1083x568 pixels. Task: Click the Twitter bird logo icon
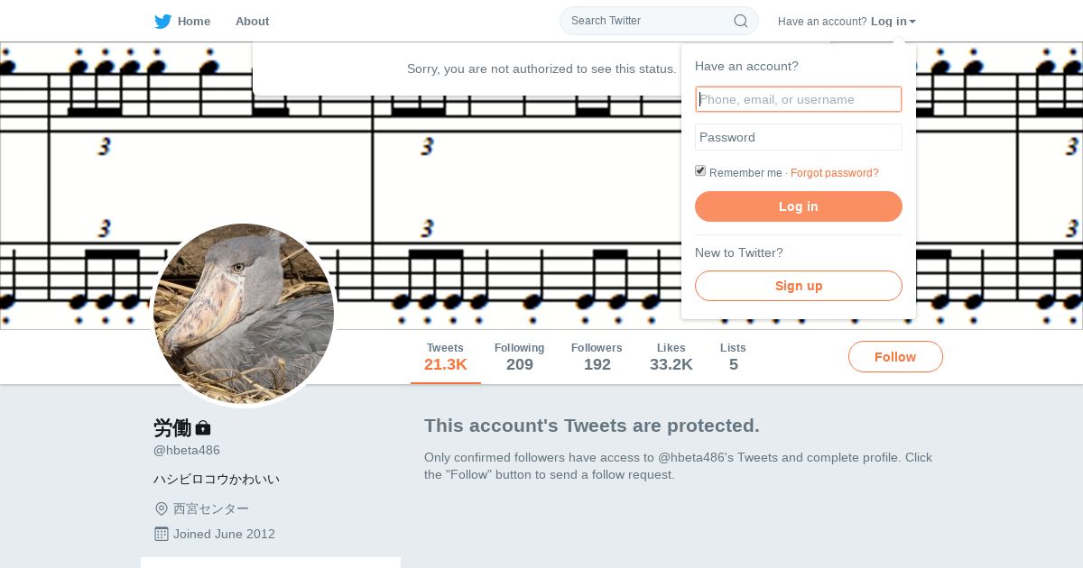tap(162, 22)
